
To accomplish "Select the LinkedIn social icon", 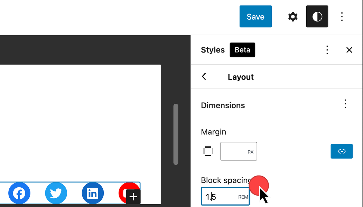I will 93,193.
